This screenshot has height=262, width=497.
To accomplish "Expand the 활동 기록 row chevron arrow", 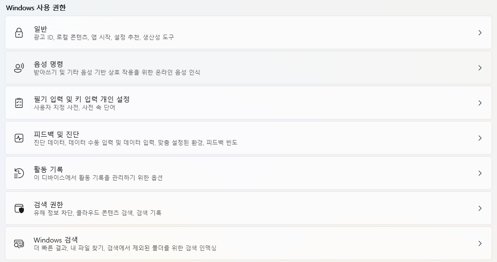I will click(x=480, y=173).
